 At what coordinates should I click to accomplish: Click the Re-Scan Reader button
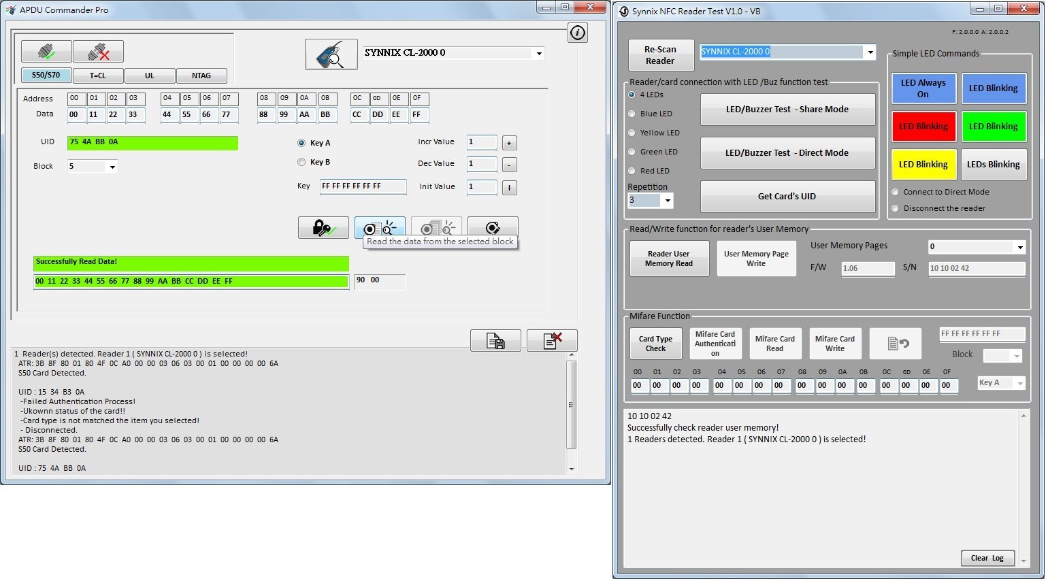[660, 55]
